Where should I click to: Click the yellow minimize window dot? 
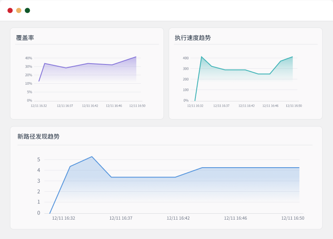click(19, 10)
